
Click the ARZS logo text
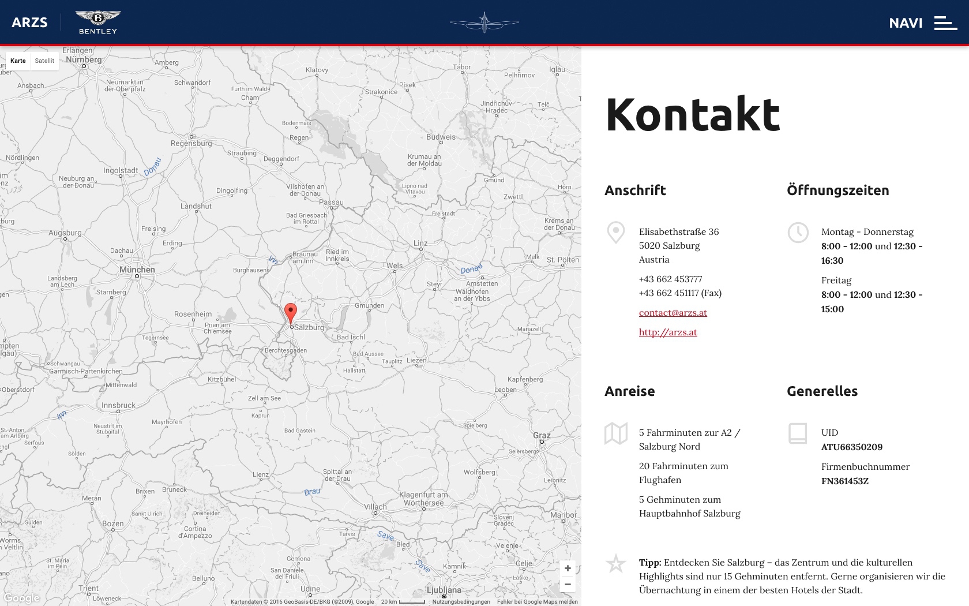pyautogui.click(x=29, y=23)
